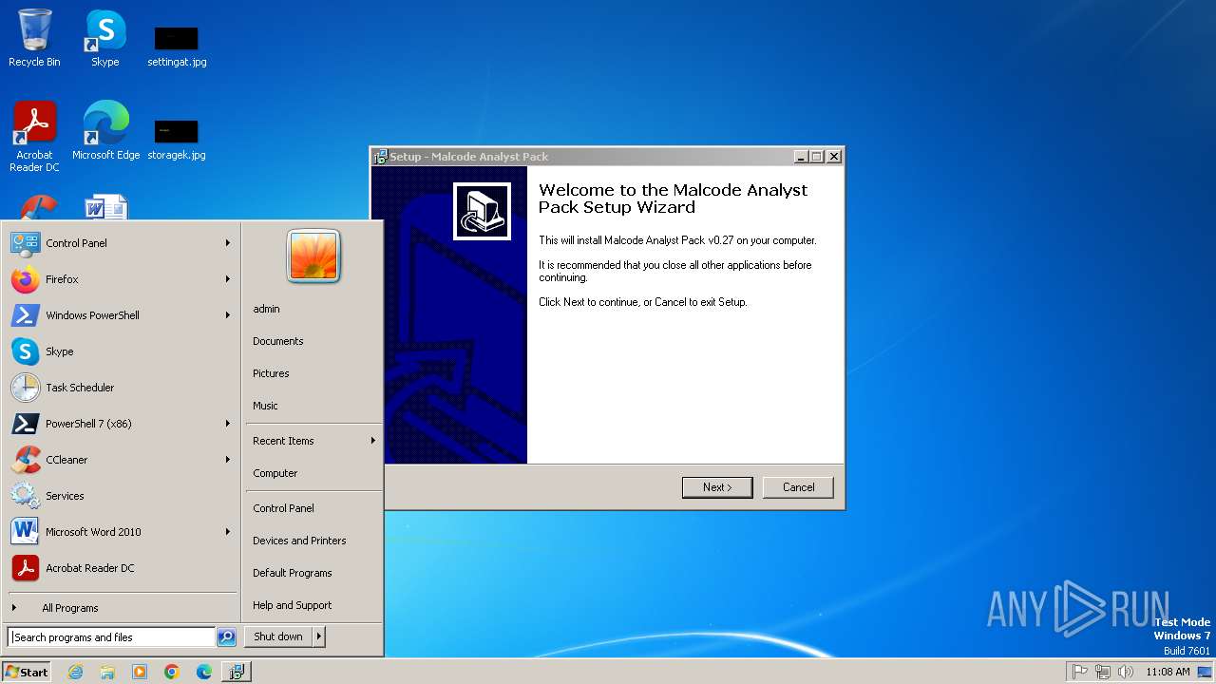Click the Microsoft Word 2010 icon
The height and width of the screenshot is (684, 1216).
[x=26, y=532]
